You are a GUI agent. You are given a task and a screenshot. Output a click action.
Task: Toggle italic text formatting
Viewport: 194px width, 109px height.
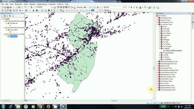[134, 7]
